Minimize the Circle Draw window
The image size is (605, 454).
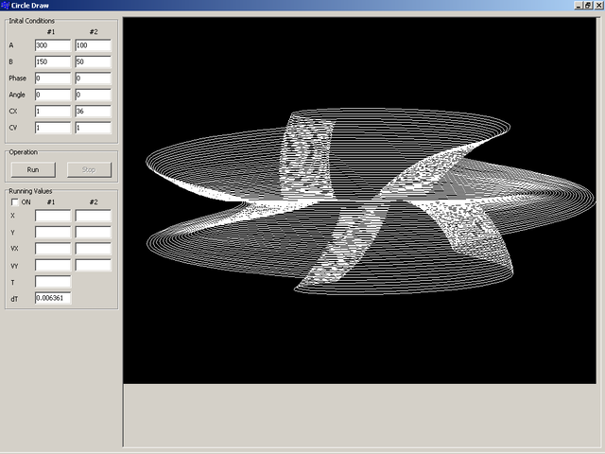click(579, 6)
